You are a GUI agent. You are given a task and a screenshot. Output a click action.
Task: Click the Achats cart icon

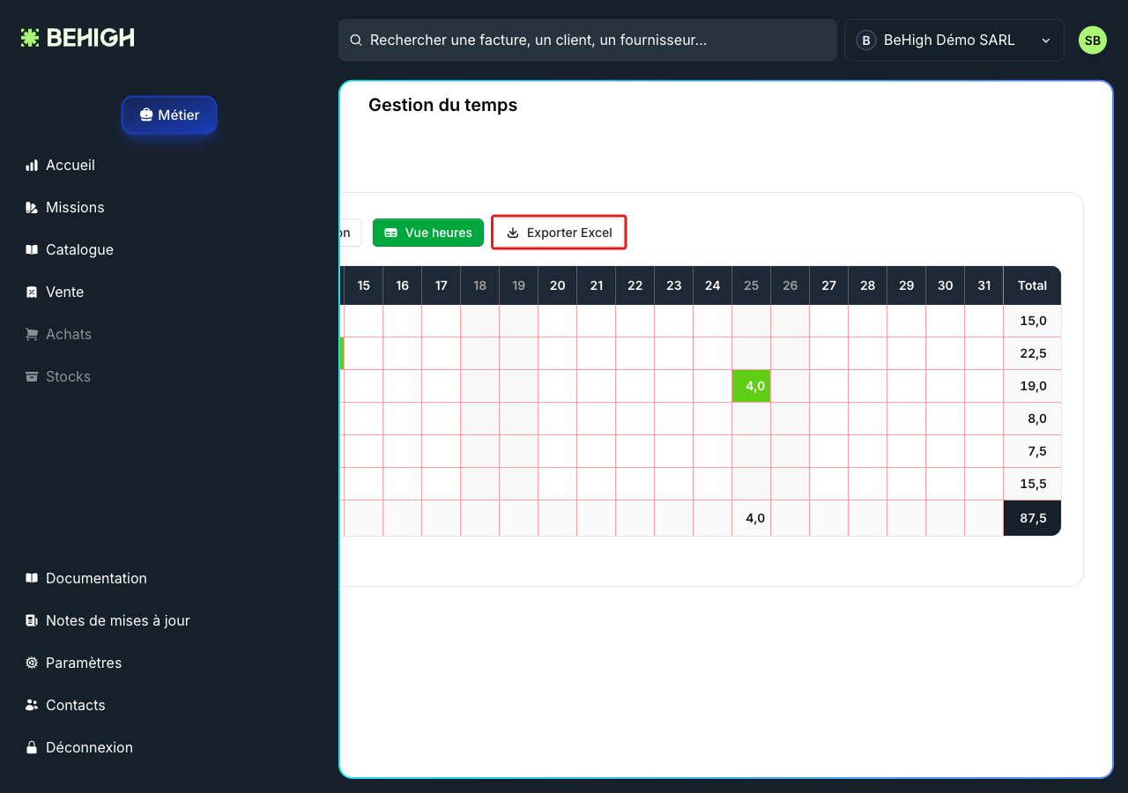[x=32, y=334]
